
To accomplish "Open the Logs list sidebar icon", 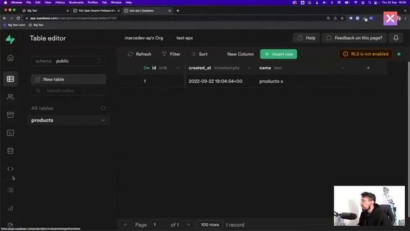I will point(10,190).
